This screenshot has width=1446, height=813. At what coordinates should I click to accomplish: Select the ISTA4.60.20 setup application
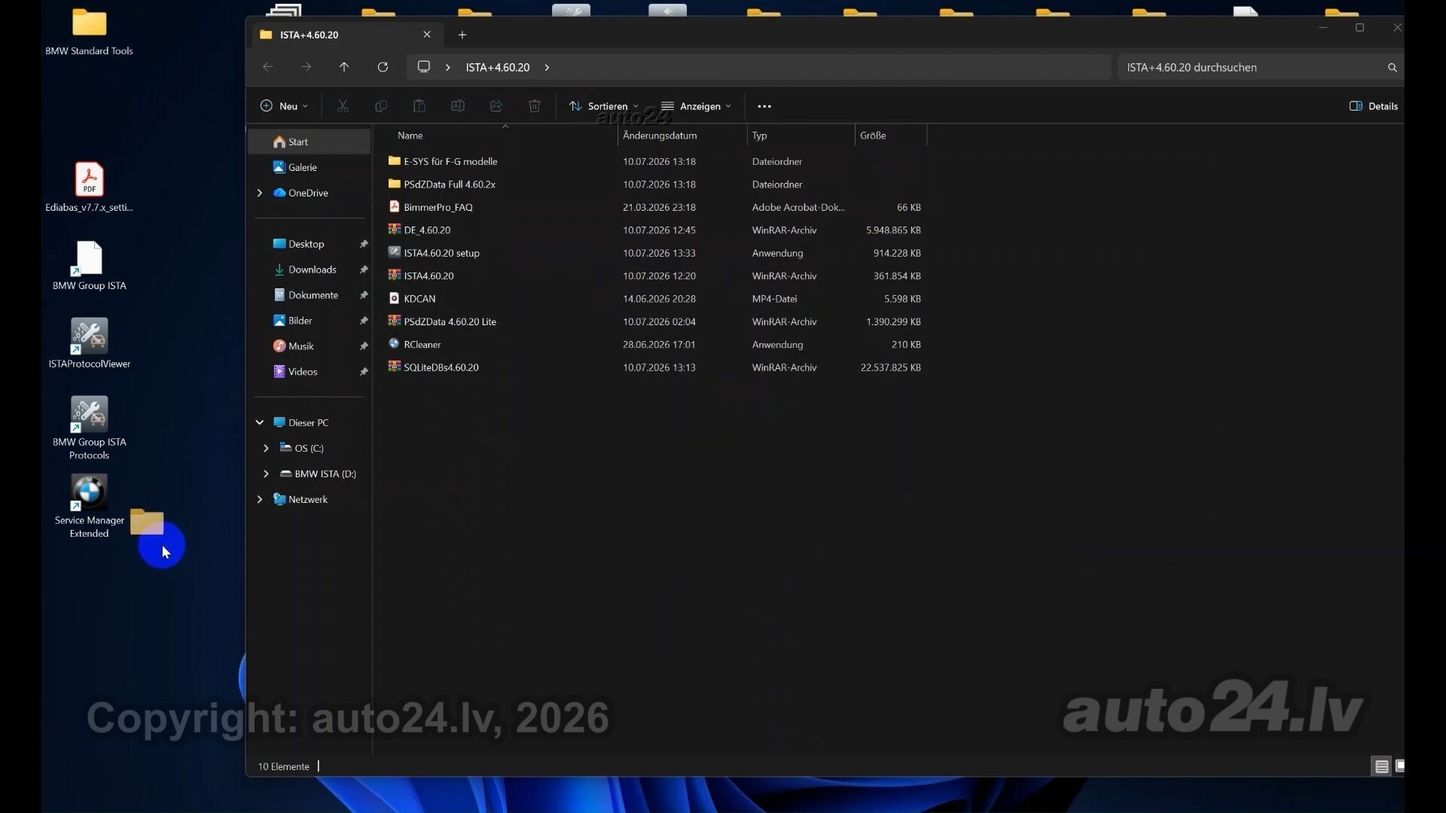tap(441, 253)
